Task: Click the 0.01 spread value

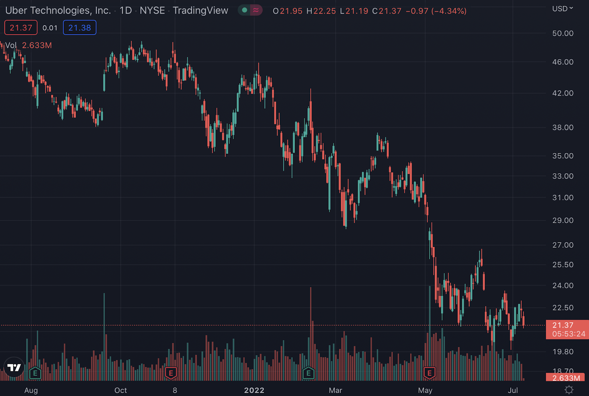Action: [50, 28]
